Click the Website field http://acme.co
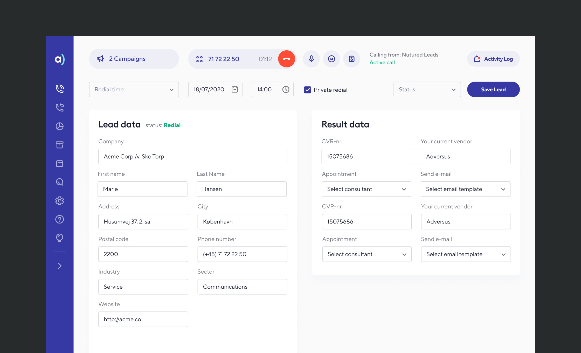This screenshot has width=581, height=353. [x=143, y=319]
